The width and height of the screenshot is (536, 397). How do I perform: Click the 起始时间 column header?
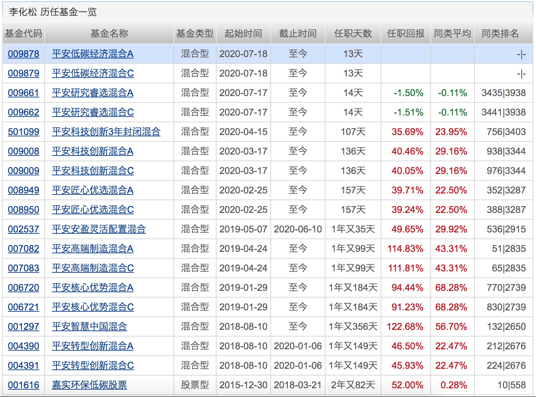pyautogui.click(x=243, y=34)
